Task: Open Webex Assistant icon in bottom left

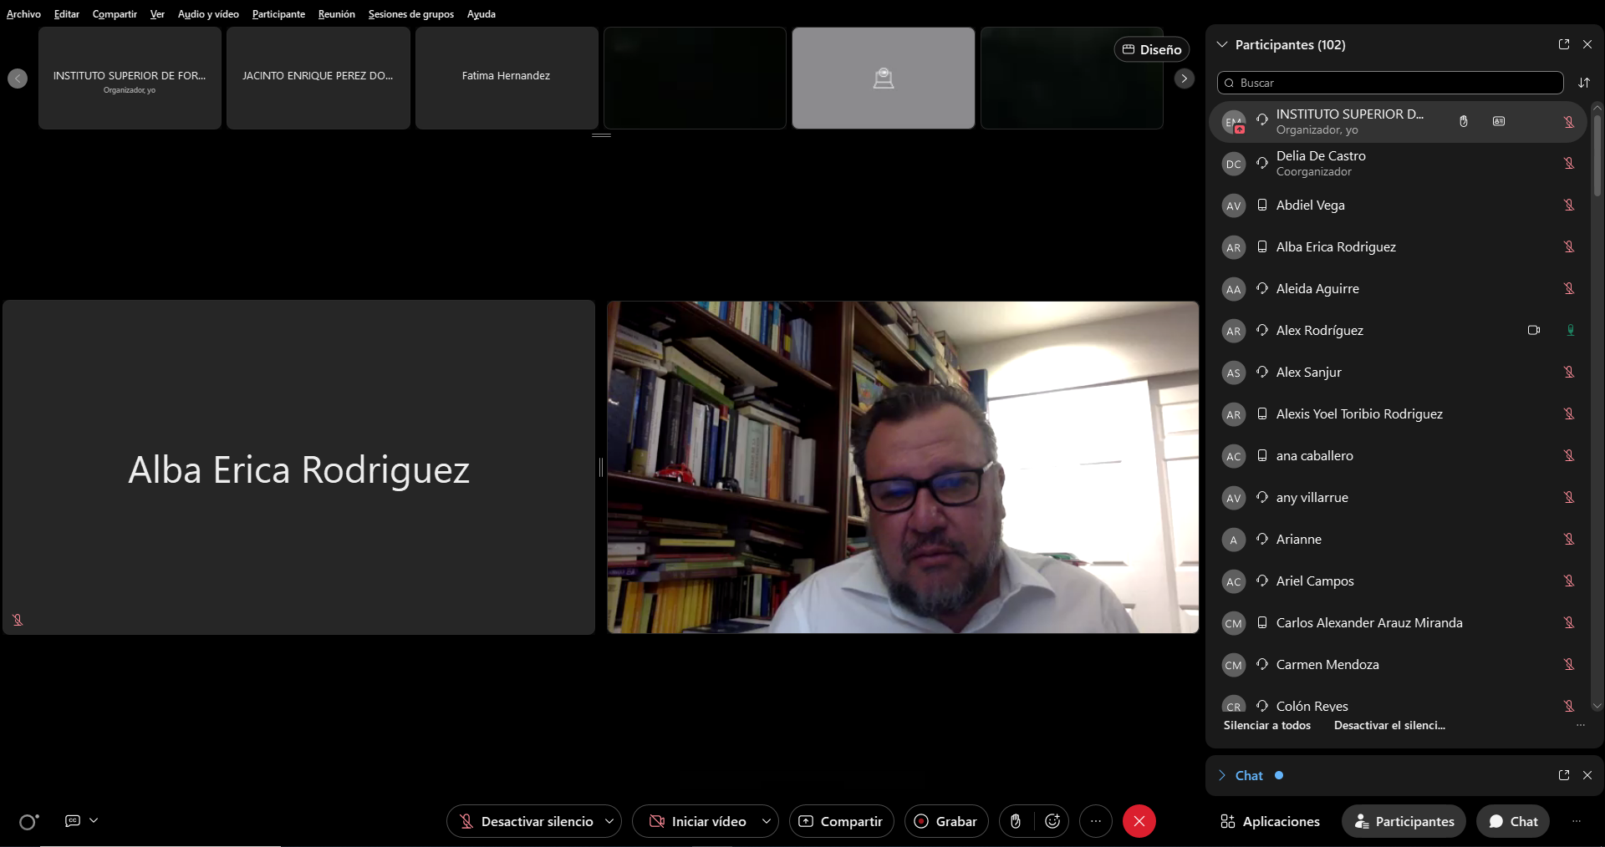Action: coord(28,822)
